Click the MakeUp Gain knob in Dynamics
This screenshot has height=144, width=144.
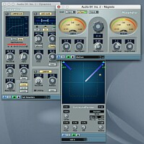10,85
